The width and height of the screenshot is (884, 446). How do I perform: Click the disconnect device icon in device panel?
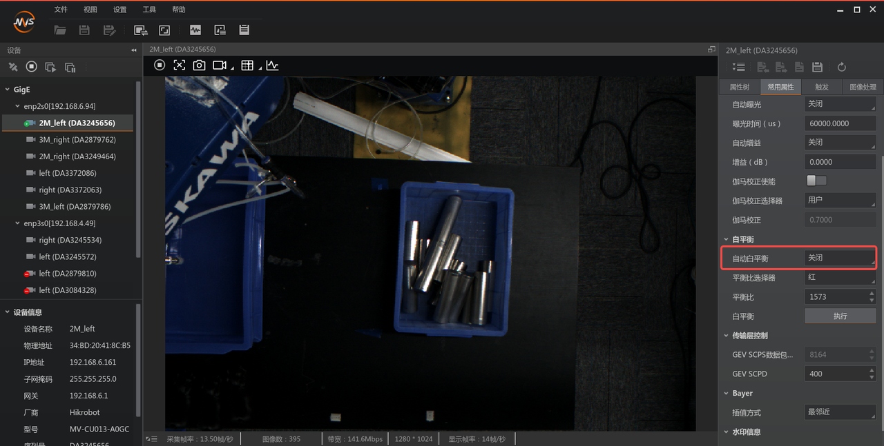pos(13,67)
